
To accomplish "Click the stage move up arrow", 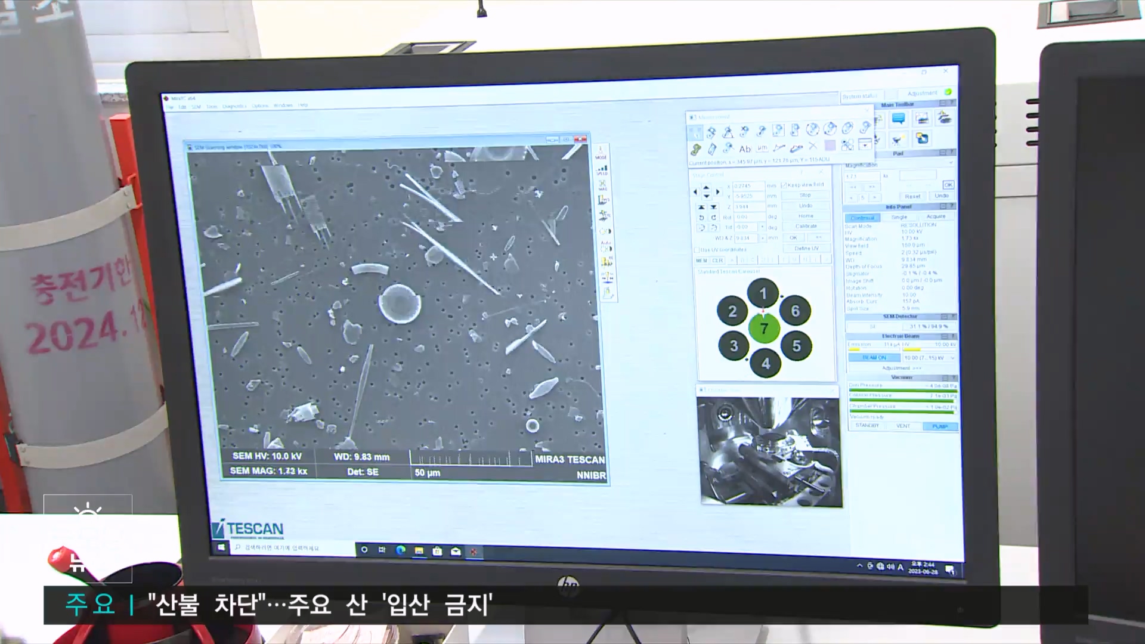I will click(706, 187).
